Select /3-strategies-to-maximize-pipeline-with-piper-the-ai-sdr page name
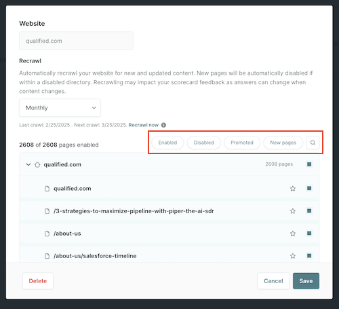 click(x=134, y=211)
